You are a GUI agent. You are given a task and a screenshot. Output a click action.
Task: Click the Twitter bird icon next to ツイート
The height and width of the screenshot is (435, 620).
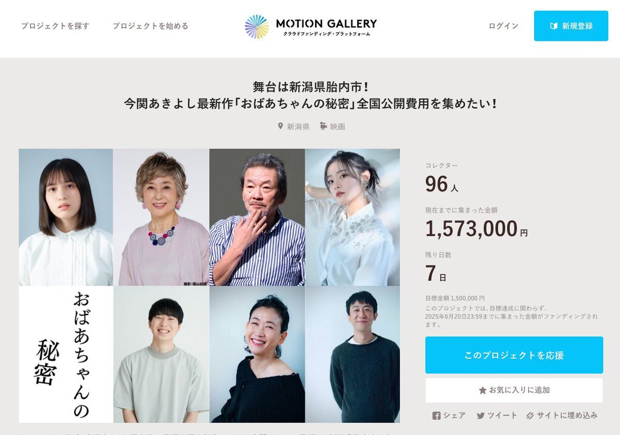click(x=481, y=415)
